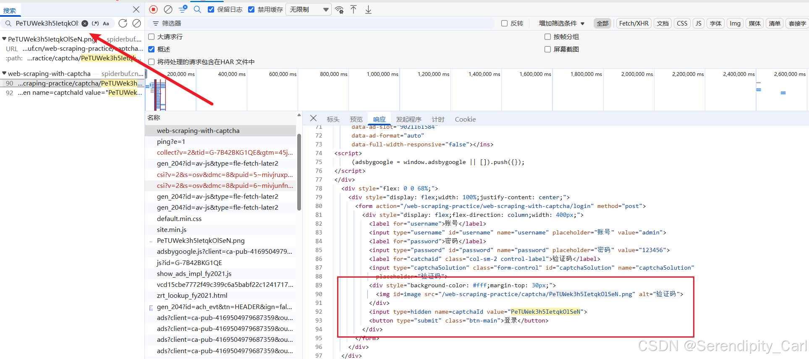Click the 200,000 ms timeline marker
The image size is (809, 359).
[181, 74]
